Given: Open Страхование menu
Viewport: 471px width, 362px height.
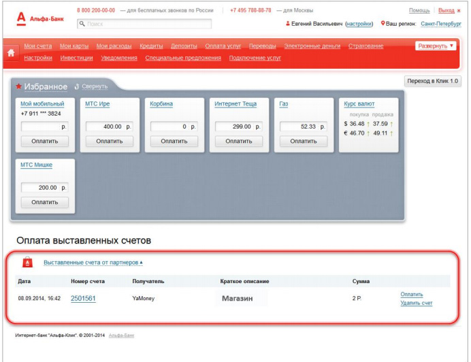Looking at the screenshot, I should click(366, 46).
